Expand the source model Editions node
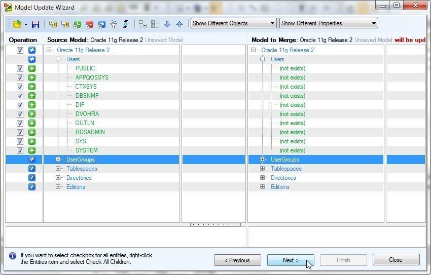The height and width of the screenshot is (275, 431). [58, 187]
